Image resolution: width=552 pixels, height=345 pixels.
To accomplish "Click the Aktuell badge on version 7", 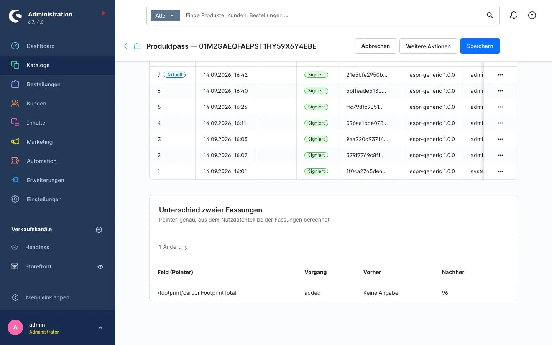I will (x=174, y=75).
